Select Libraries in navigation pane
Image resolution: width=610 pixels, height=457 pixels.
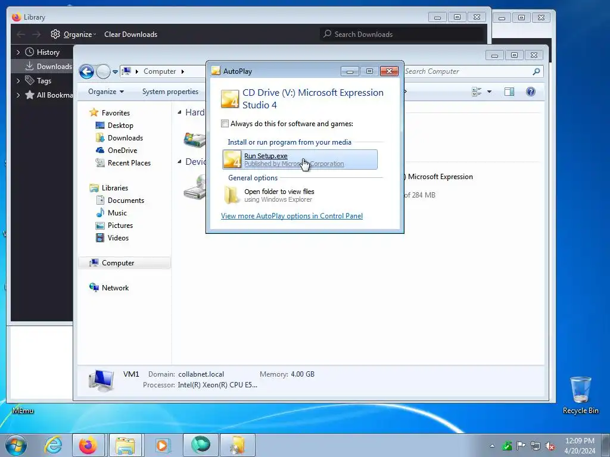click(115, 187)
